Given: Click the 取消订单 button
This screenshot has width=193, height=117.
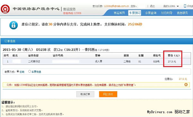Looking at the screenshot, I should point(85,94).
